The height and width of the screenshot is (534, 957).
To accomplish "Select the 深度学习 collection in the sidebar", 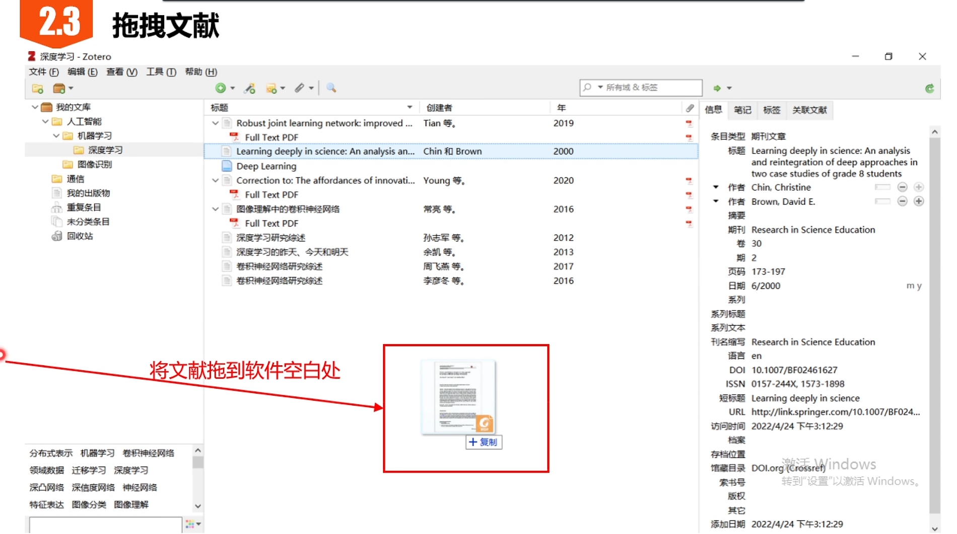I will (106, 149).
